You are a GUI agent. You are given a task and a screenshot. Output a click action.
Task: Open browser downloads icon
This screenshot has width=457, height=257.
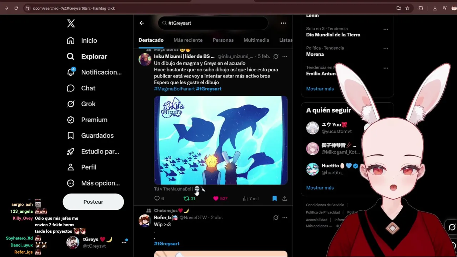[x=435, y=8]
